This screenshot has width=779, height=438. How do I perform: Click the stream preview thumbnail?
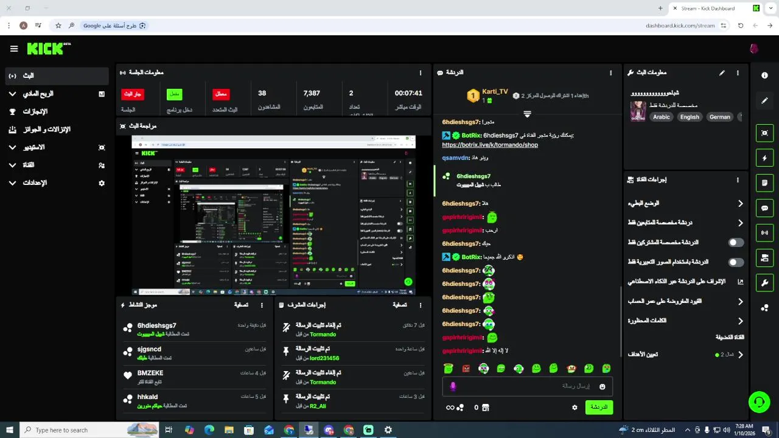pyautogui.click(x=274, y=215)
